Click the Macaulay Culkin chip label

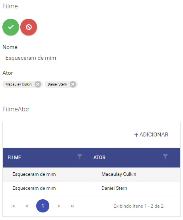click(19, 84)
